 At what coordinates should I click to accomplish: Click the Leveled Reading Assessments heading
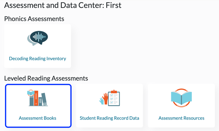[46, 78]
